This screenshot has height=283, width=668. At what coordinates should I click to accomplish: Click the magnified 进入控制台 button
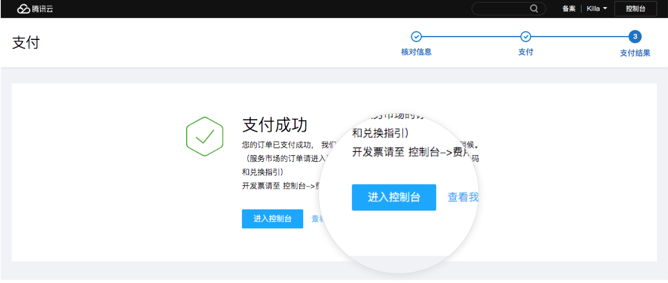click(394, 197)
